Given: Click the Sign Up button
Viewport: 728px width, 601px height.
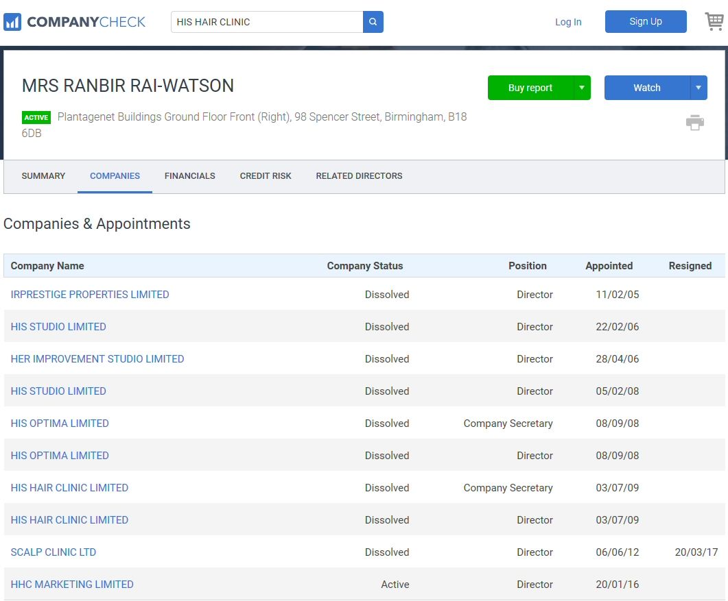Looking at the screenshot, I should [646, 21].
